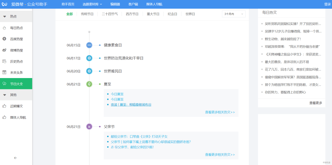332x165 pixels.
Task: Collapse sidebar with the back arrow
Action: [15, 158]
